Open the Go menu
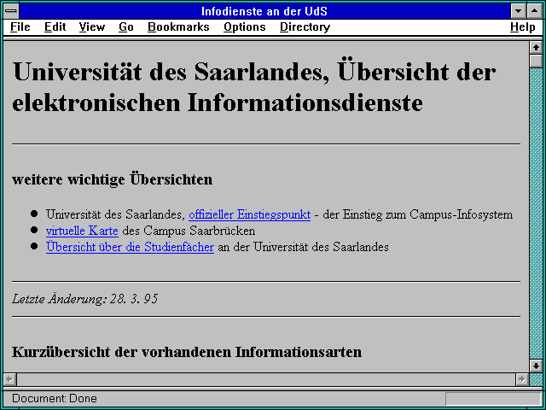This screenshot has height=410, width=546. pyautogui.click(x=126, y=27)
